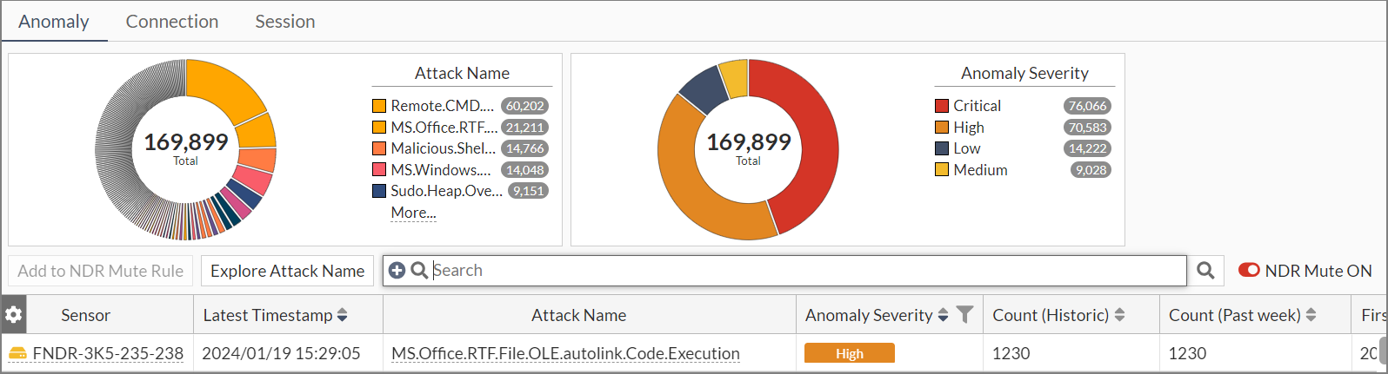The height and width of the screenshot is (374, 1388).
Task: Click the Explore Attack Name button
Action: 287,271
